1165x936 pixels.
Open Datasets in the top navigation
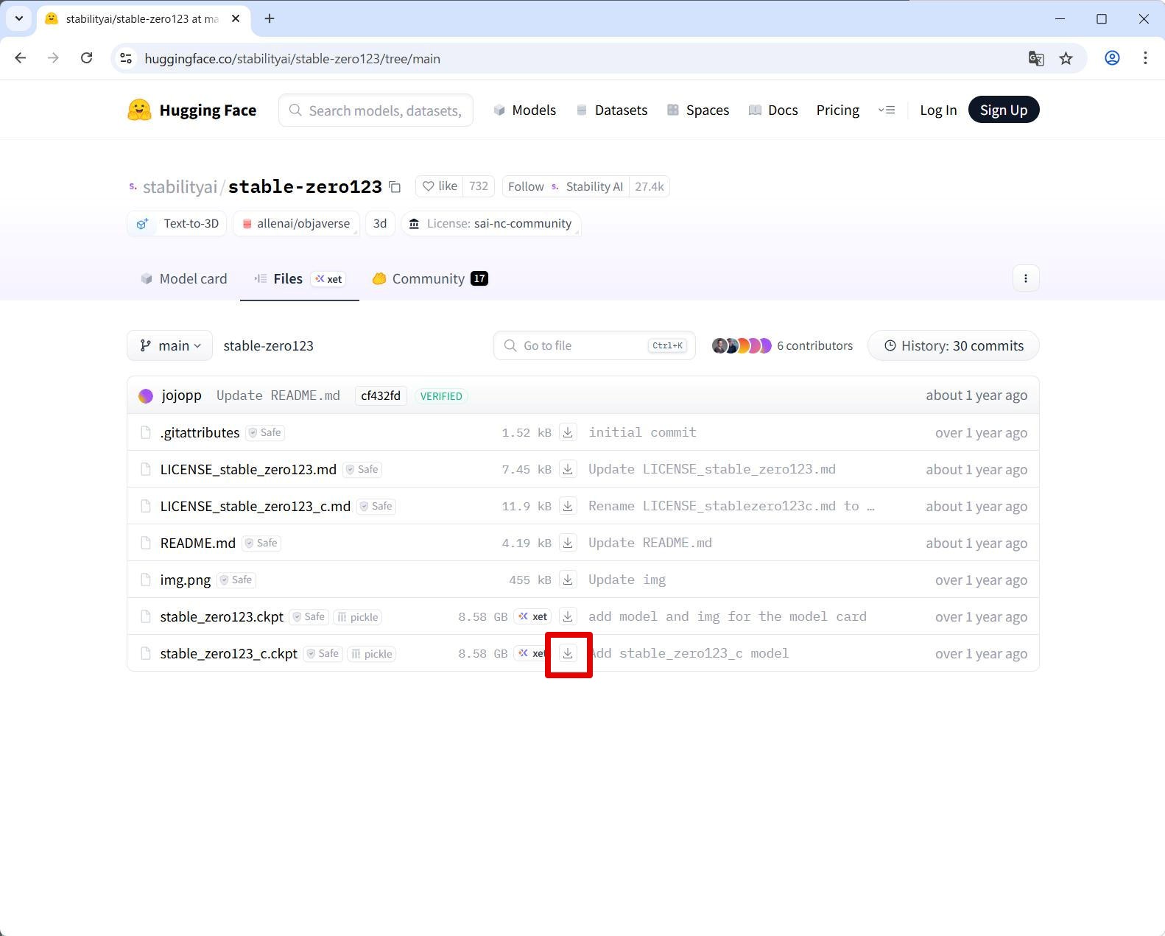[612, 110]
